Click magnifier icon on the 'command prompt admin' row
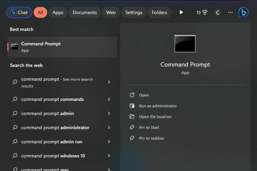 click(x=15, y=113)
